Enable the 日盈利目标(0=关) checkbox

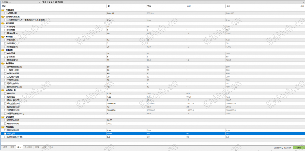click(x=5, y=137)
